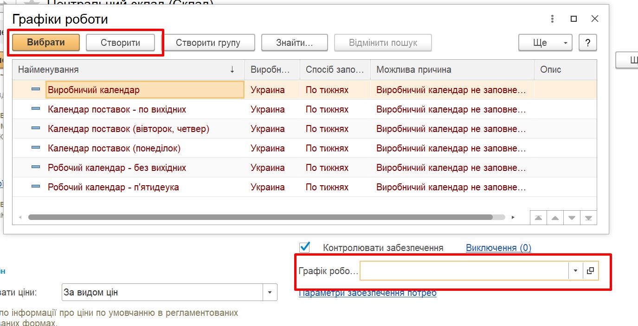The image size is (638, 326).
Task: Open help with the question mark button
Action: click(588, 43)
